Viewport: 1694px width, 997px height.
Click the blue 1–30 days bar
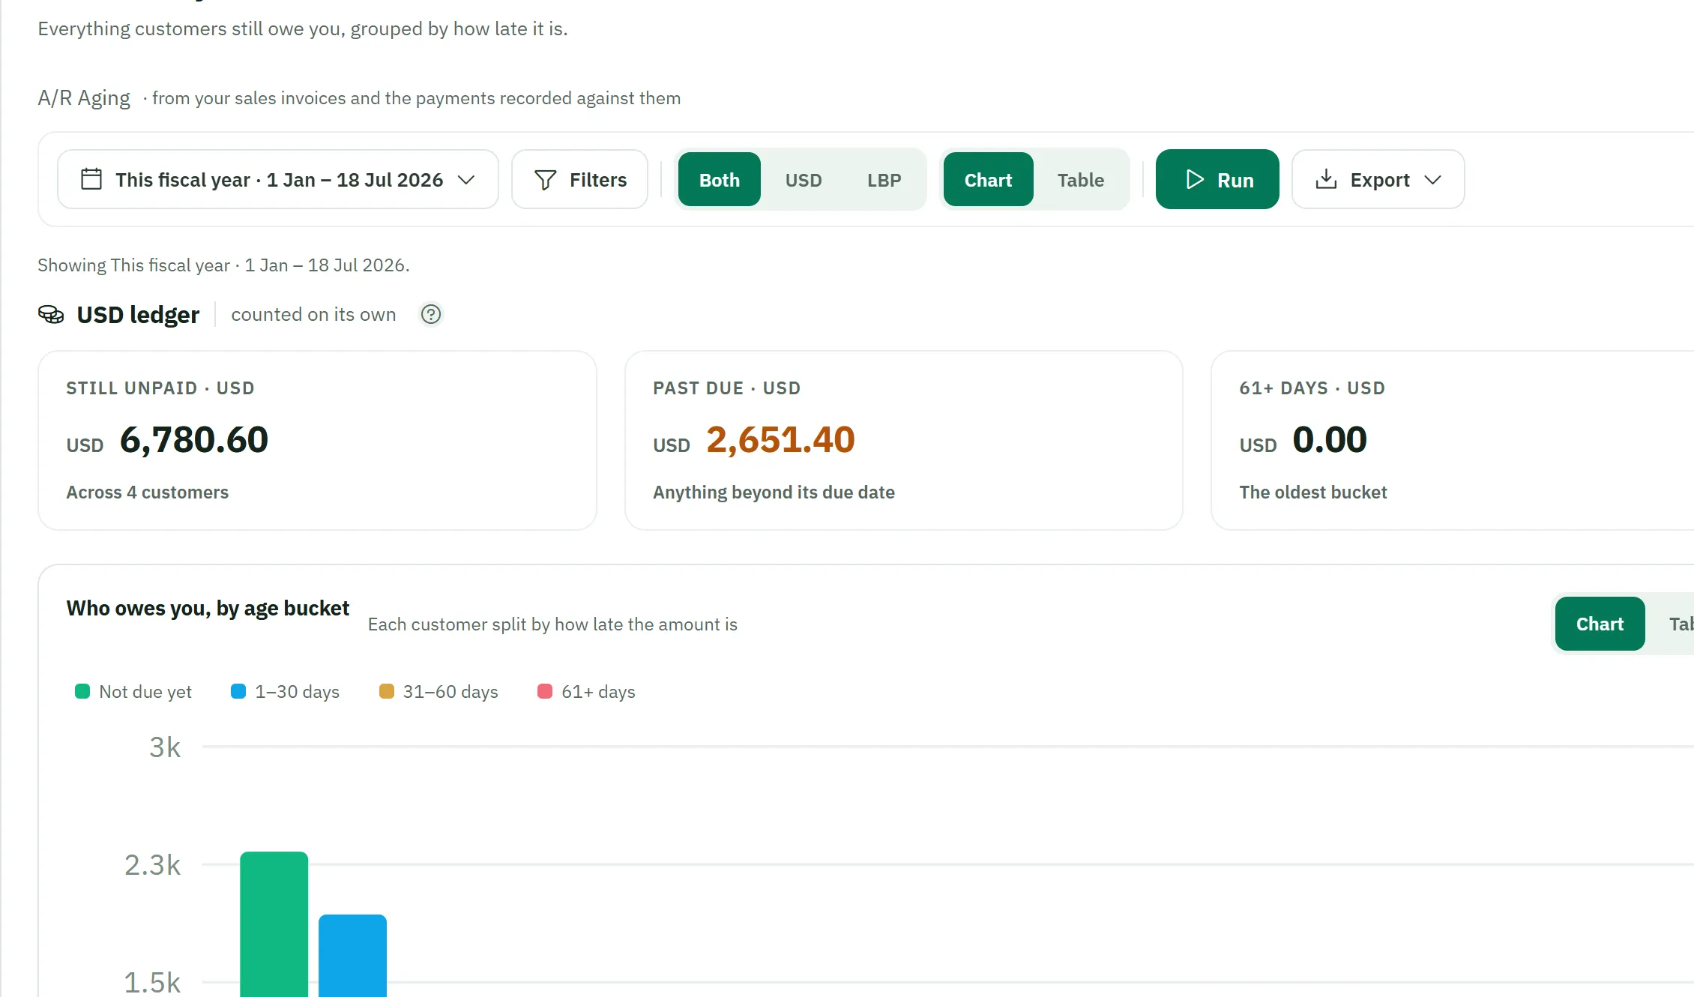tap(352, 956)
